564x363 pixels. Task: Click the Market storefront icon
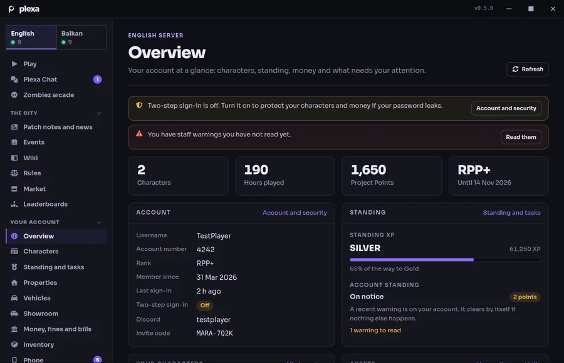(14, 188)
